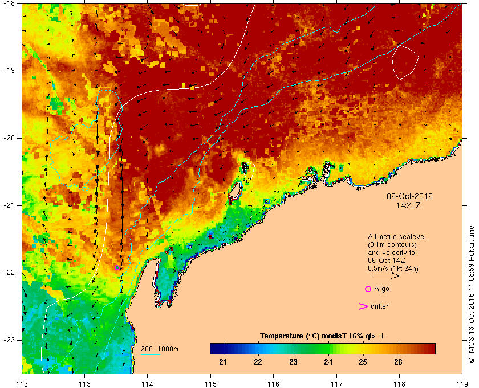Click the '14:25Z' time label

coord(408,206)
